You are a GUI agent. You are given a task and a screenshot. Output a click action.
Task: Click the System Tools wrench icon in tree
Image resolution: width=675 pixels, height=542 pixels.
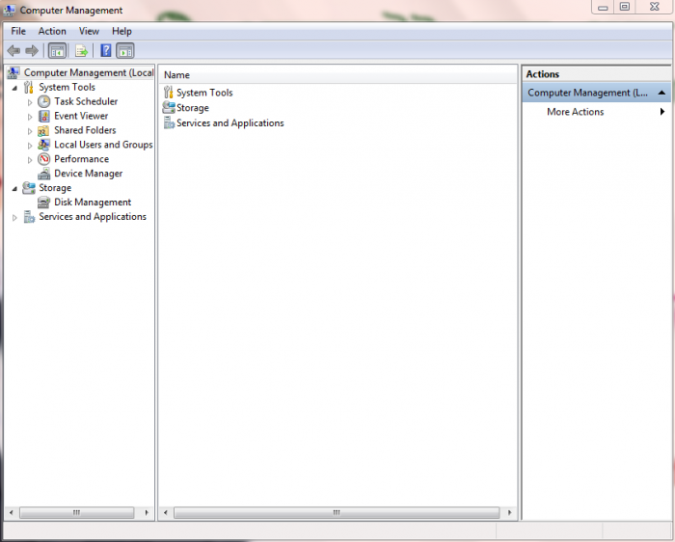(x=28, y=87)
